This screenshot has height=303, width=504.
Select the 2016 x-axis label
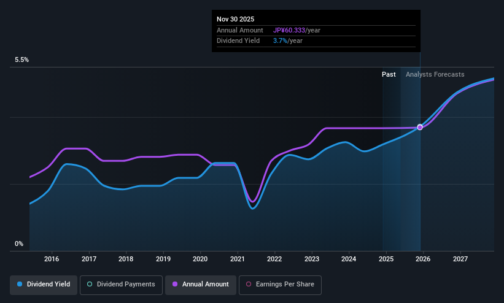52,259
